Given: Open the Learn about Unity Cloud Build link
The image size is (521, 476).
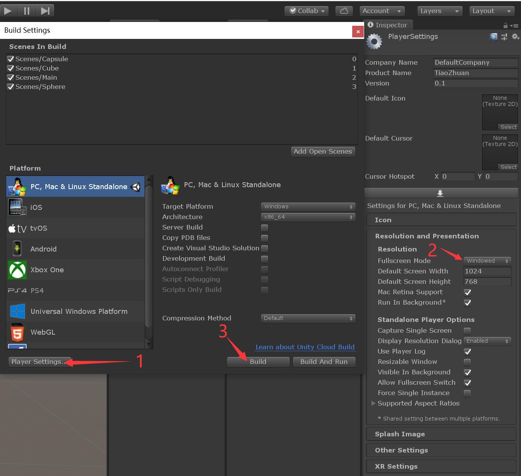Looking at the screenshot, I should click(305, 347).
